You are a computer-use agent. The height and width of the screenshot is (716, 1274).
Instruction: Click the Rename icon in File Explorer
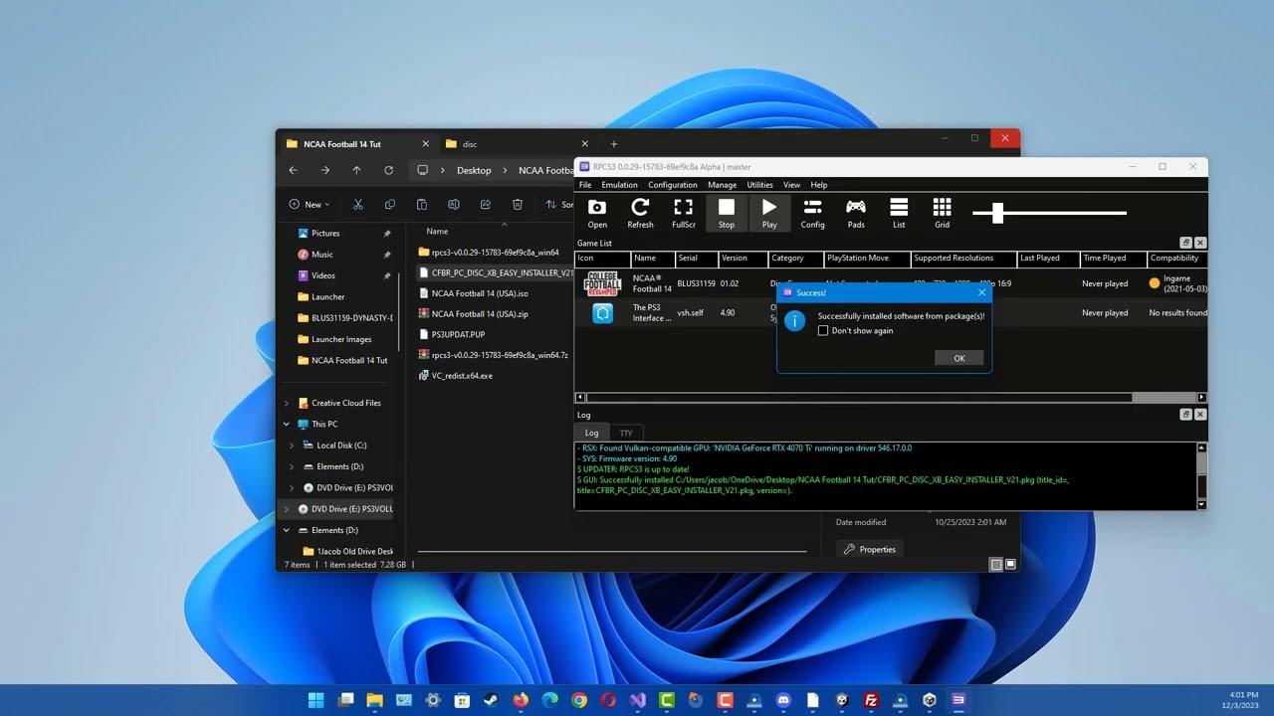(454, 205)
